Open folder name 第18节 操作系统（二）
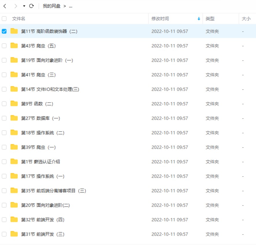The image size is (256, 251). click(x=43, y=133)
